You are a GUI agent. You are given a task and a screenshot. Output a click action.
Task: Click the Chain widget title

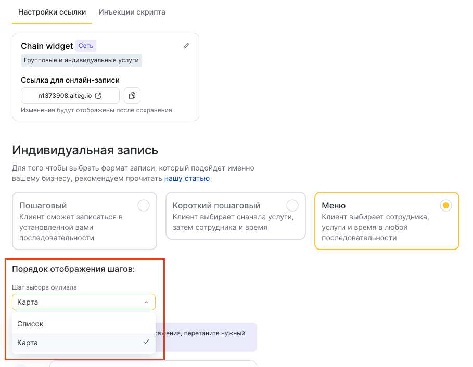click(x=47, y=46)
